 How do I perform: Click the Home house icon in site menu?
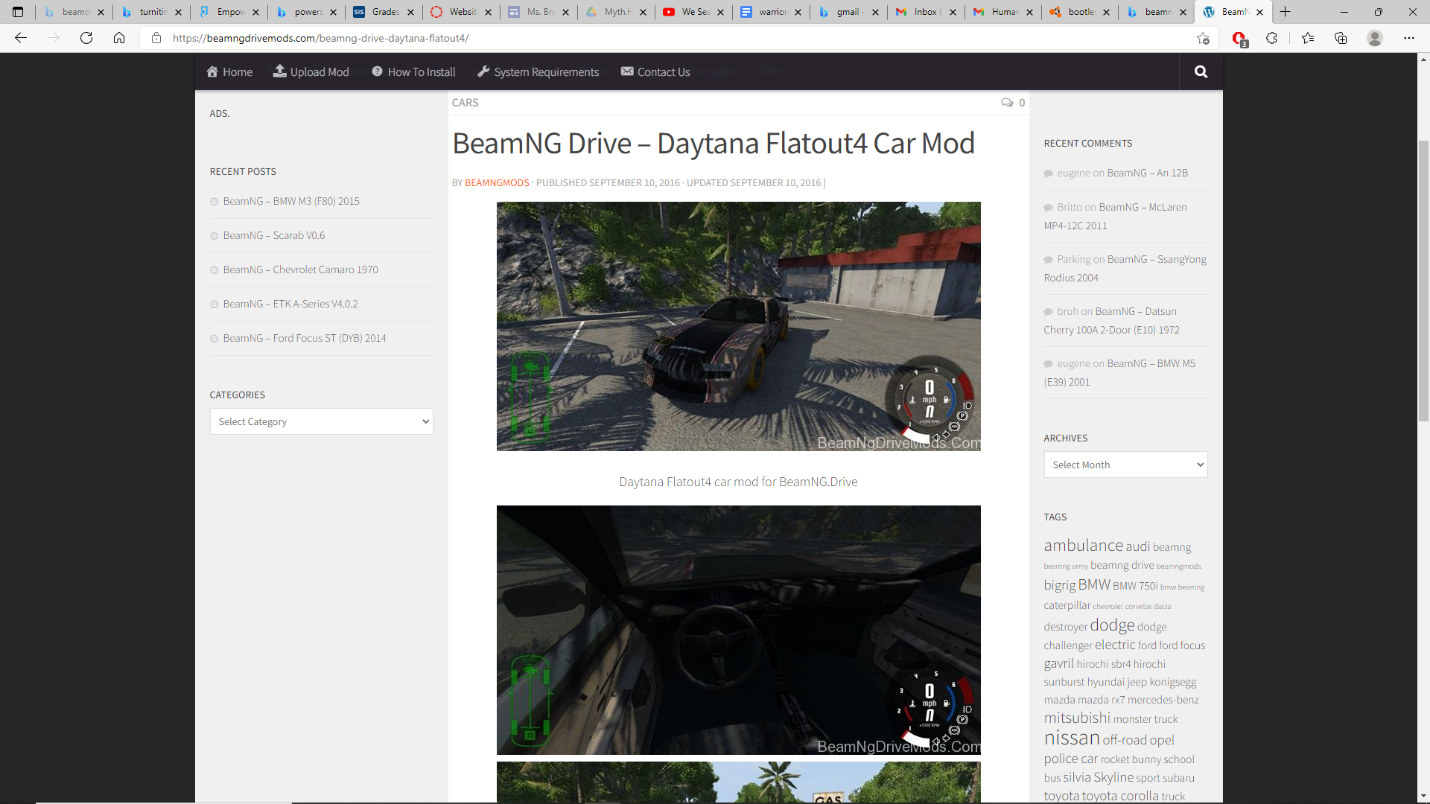(212, 71)
